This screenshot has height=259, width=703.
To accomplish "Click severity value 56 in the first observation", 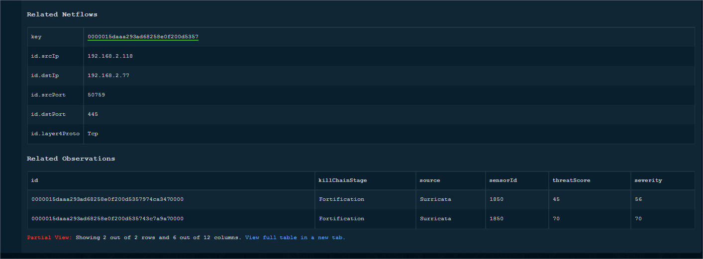I will (638, 199).
